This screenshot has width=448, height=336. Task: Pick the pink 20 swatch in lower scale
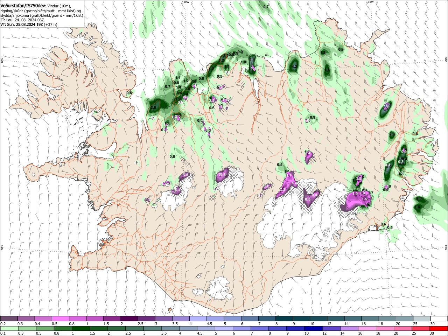(x=403, y=328)
